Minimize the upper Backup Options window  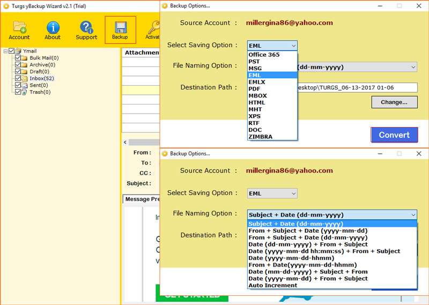coord(380,6)
